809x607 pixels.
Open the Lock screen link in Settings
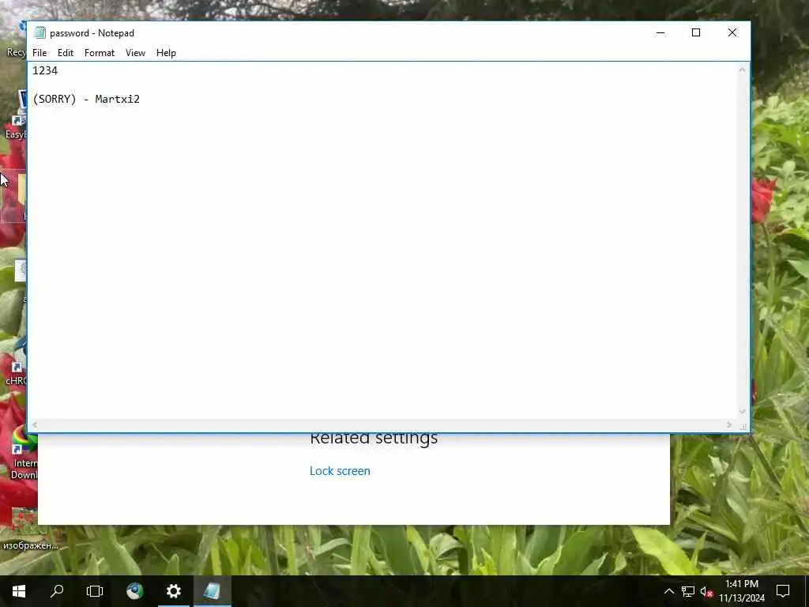pos(340,471)
